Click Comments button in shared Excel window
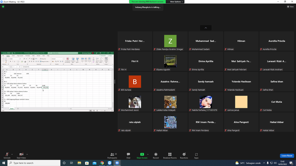296x166 pixels. pos(103,56)
